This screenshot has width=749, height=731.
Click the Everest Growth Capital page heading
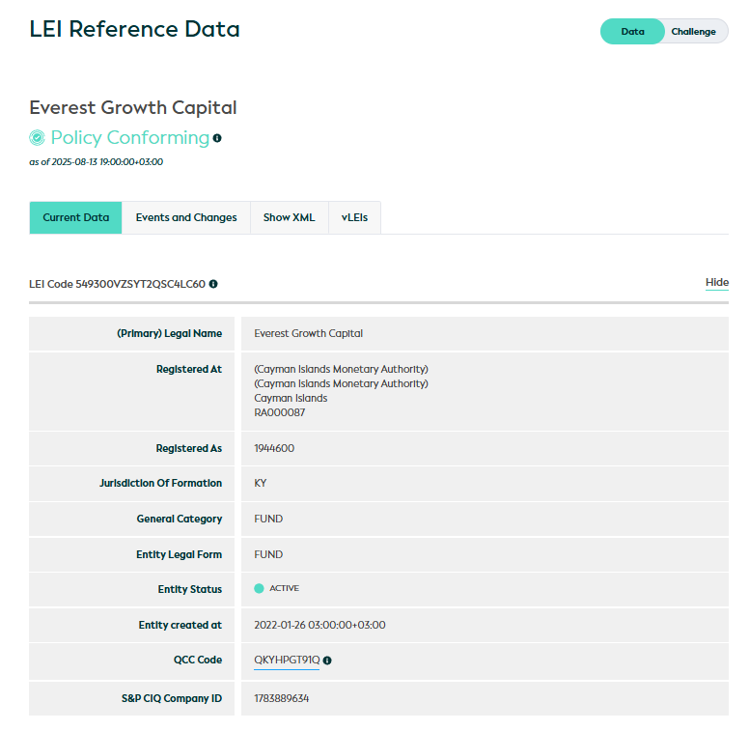tap(133, 107)
